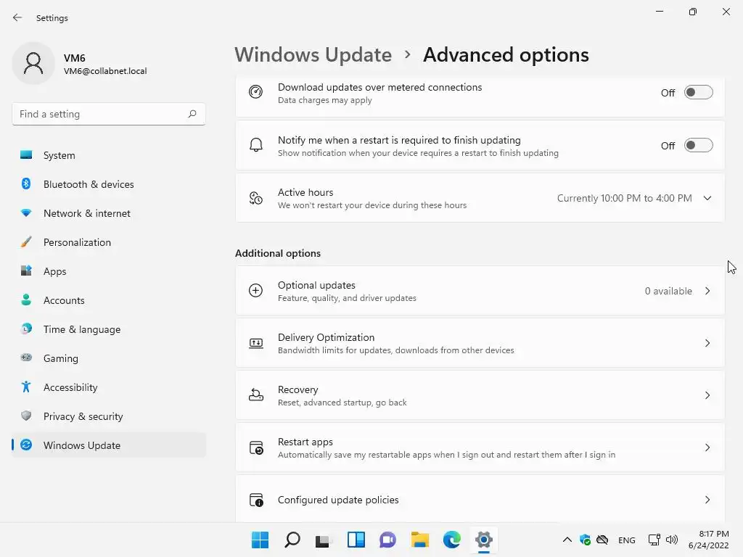Open Delivery Optimization settings
Image resolution: width=743 pixels, height=557 pixels.
tap(480, 343)
